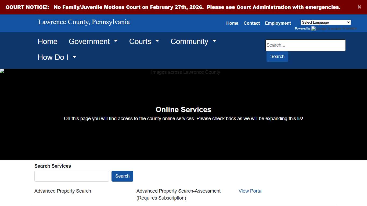Image resolution: width=367 pixels, height=206 pixels.
Task: Expand the Government dropdown menu
Action: pos(93,41)
